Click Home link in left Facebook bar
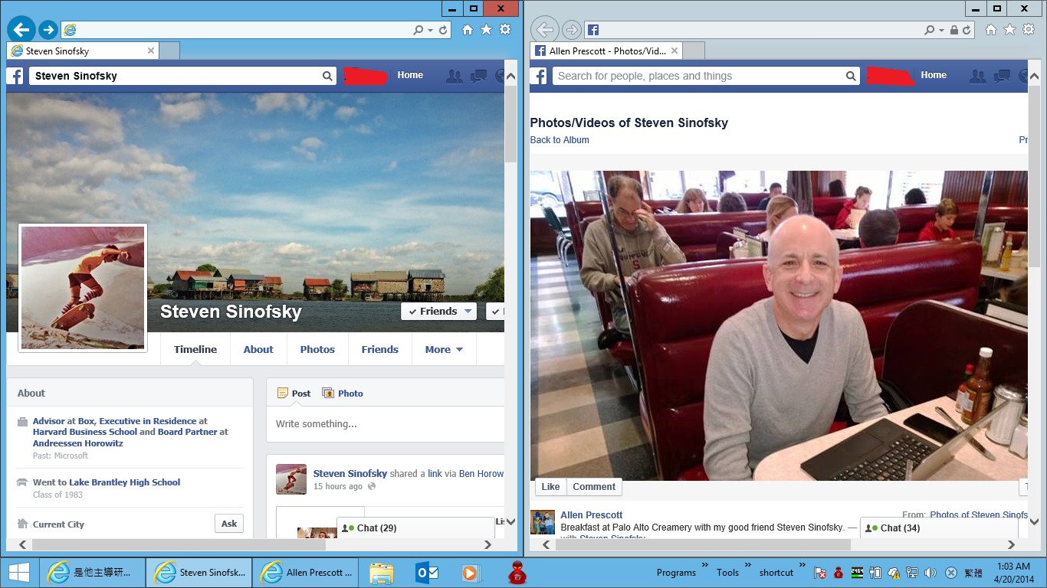Image resolution: width=1047 pixels, height=588 pixels. [x=410, y=75]
